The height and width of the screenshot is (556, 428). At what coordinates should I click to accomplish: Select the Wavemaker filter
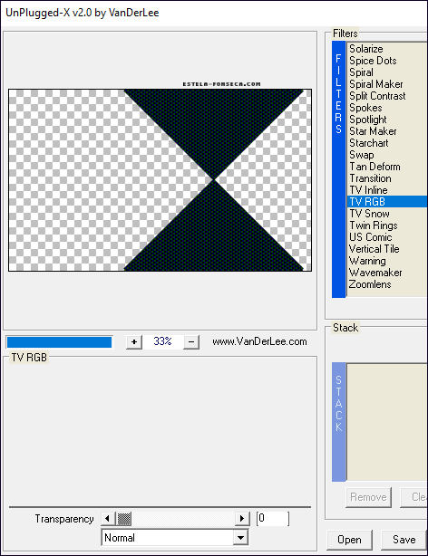(x=375, y=273)
